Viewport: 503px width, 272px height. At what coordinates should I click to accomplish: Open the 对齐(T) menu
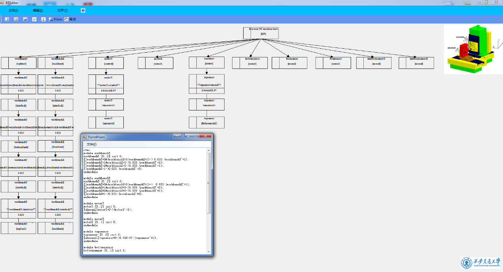(62, 10)
